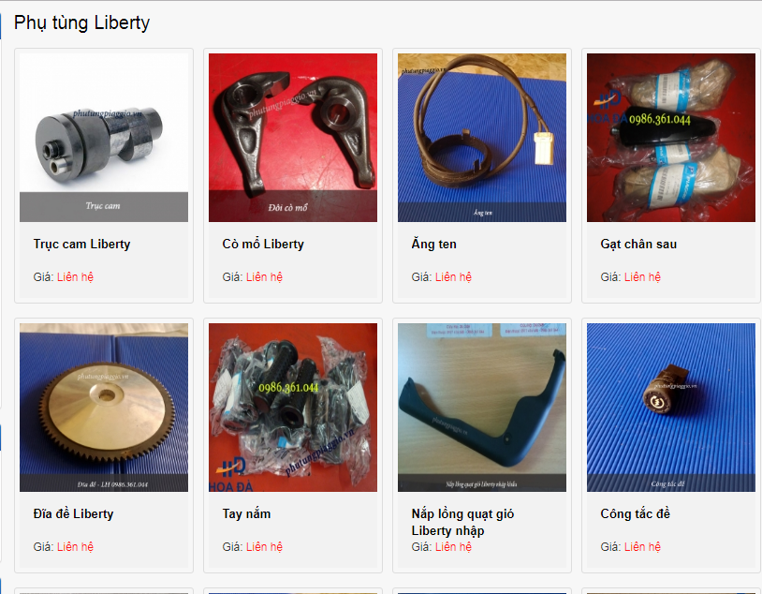762x594 pixels.
Task: Open the Gạt chân sau product photo
Action: [x=670, y=137]
